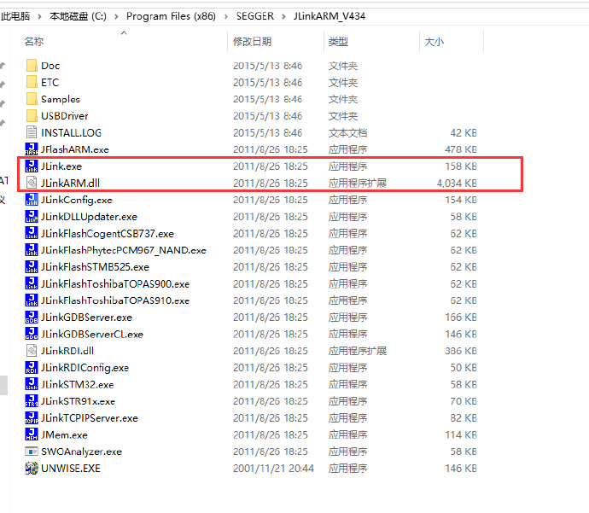The height and width of the screenshot is (513, 589).
Task: Sort files by the 大小 column header
Action: pos(434,41)
